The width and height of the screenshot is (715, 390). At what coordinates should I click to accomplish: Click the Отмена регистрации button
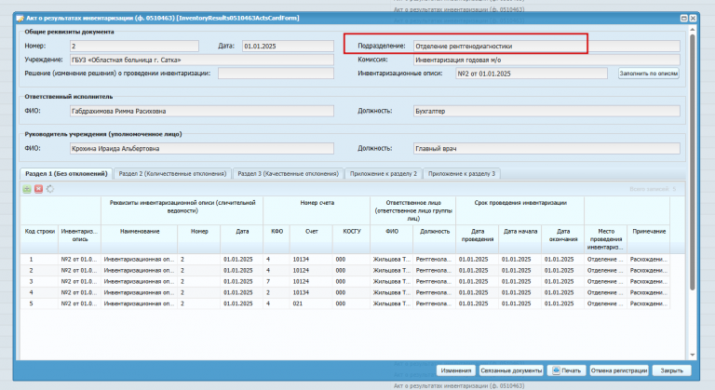619,370
